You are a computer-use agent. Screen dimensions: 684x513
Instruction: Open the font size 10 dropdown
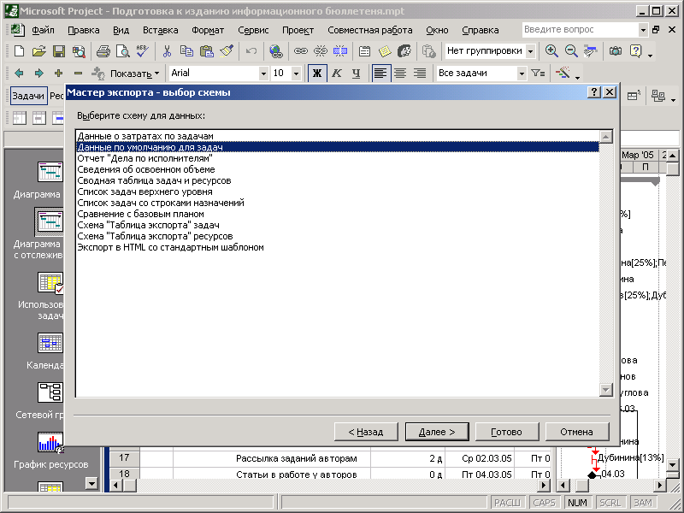pos(296,74)
